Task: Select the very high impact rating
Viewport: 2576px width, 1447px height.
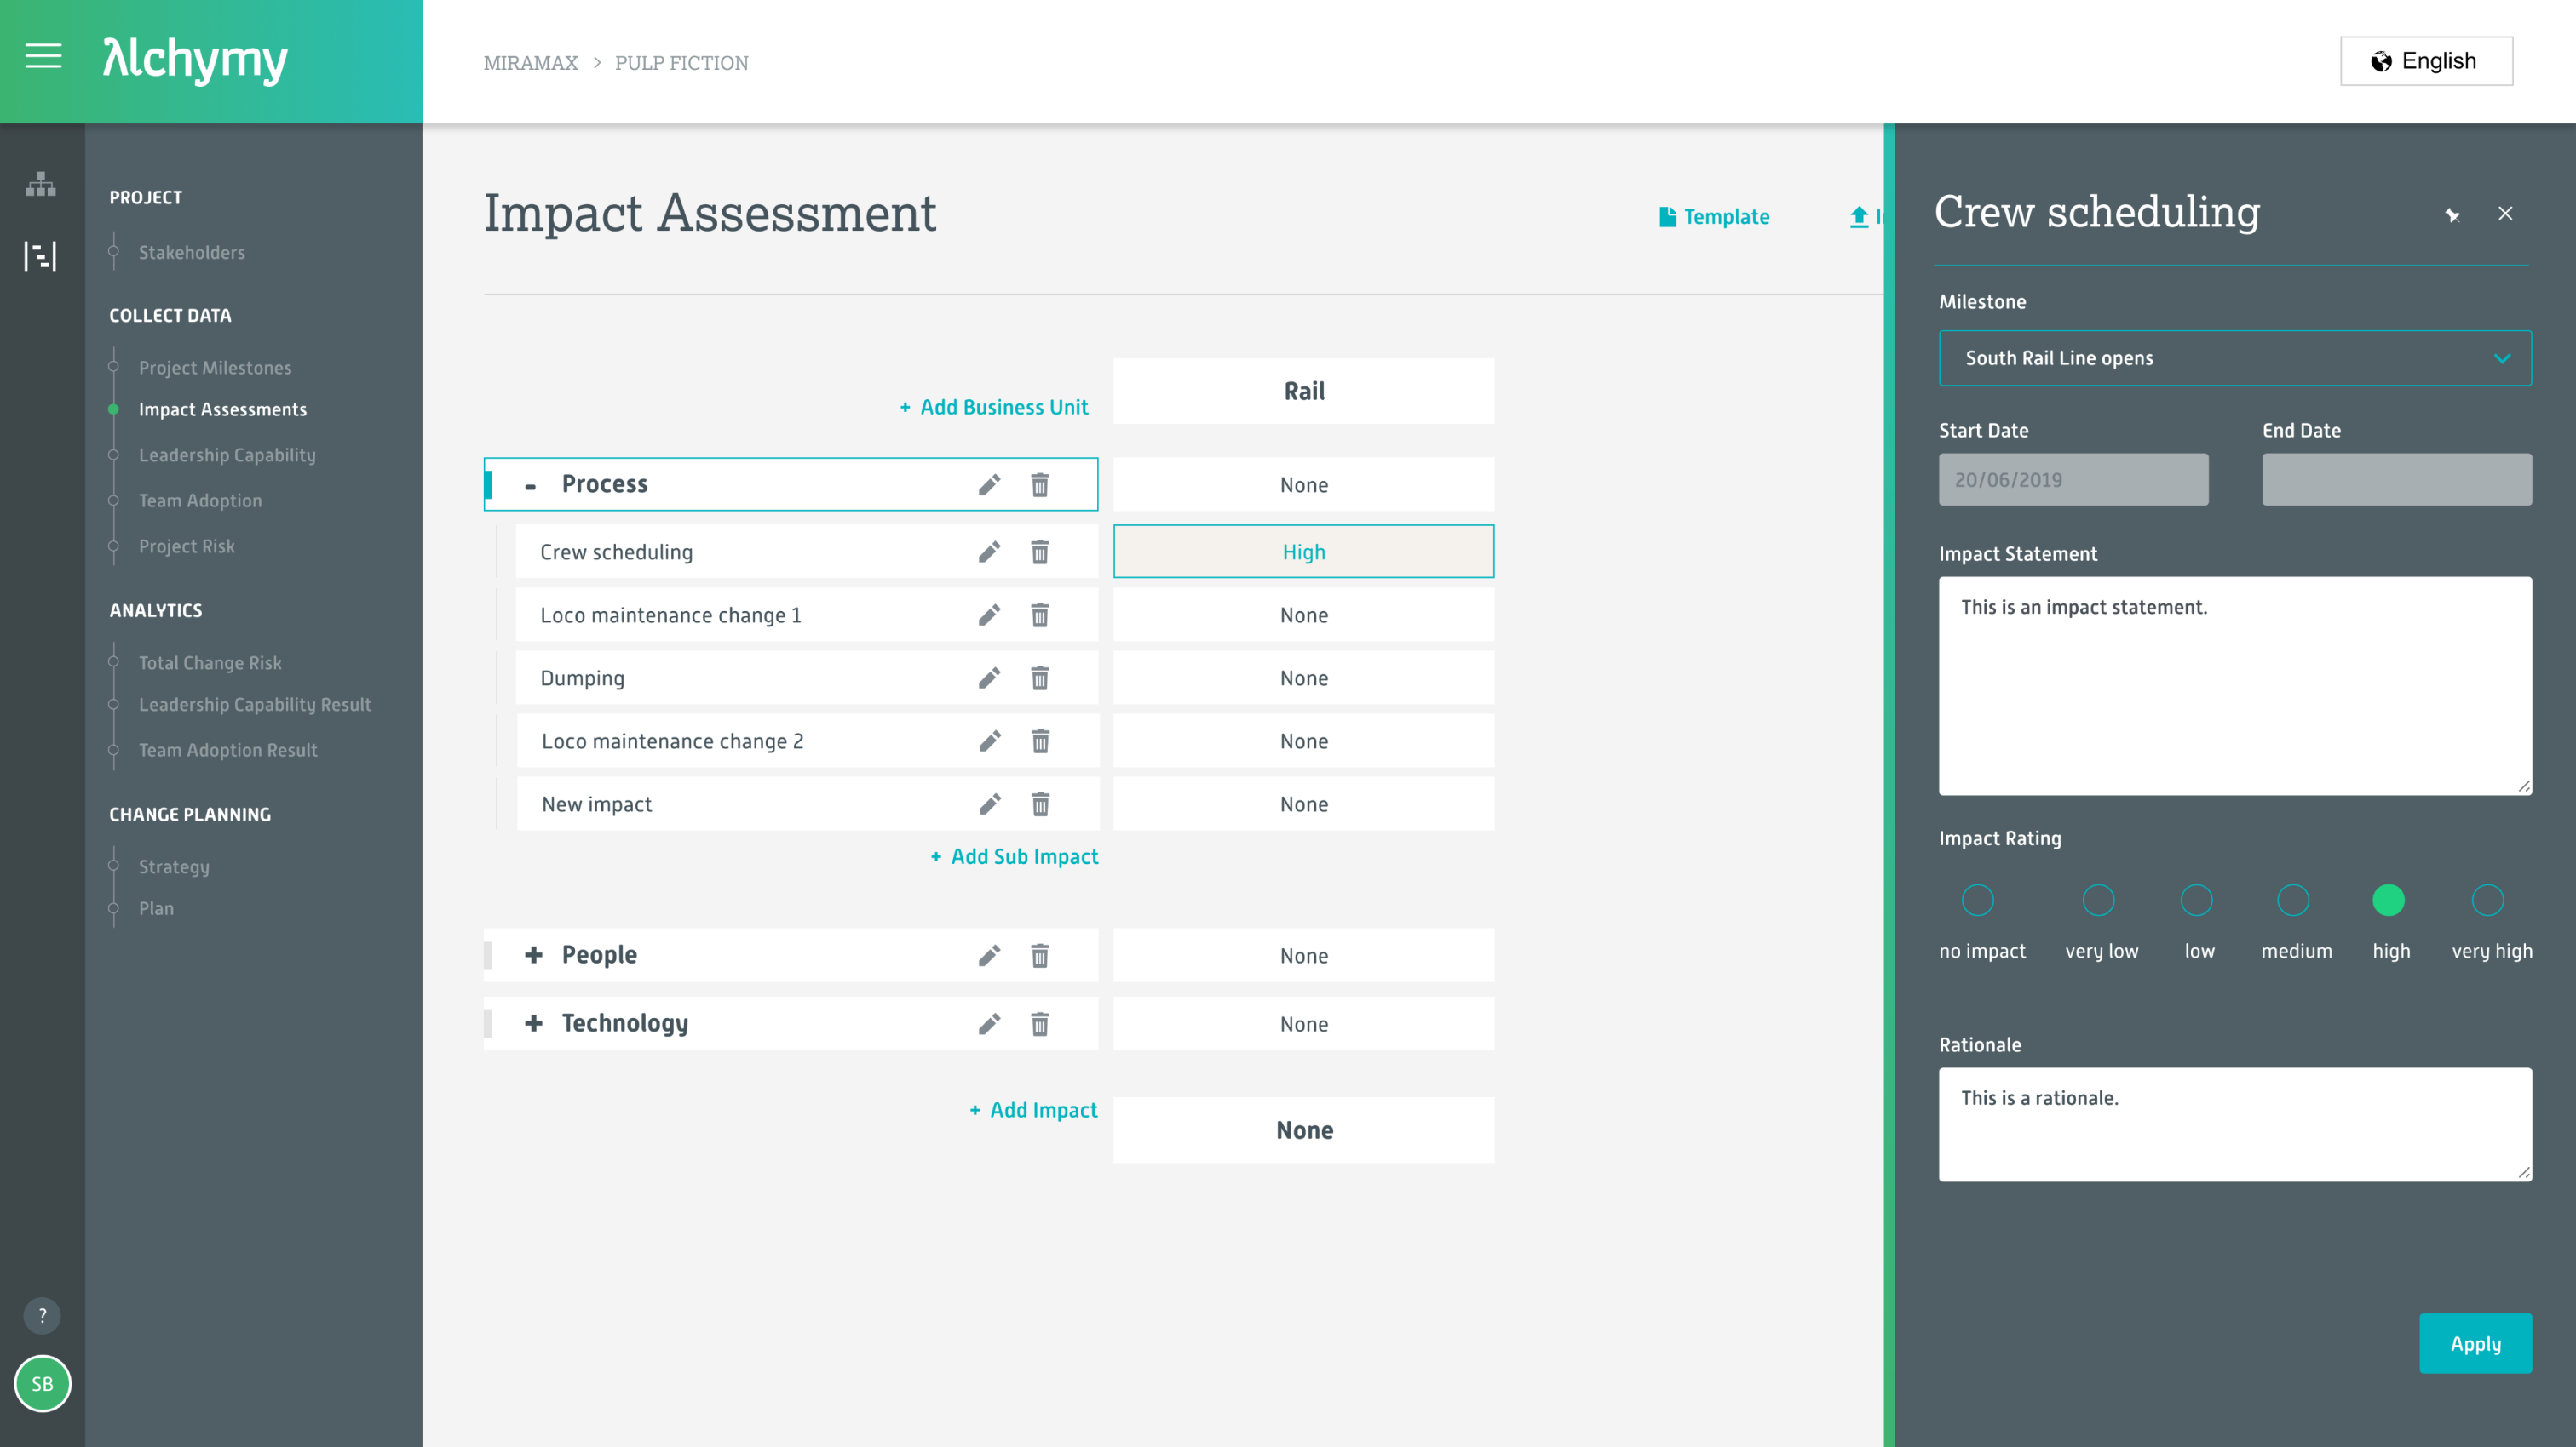Action: [x=2487, y=901]
